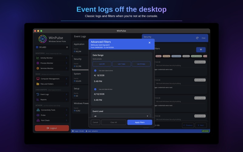This screenshot has width=243, height=152.
Task: Click Cancel in Advanced Filters
Action: [x=95, y=123]
